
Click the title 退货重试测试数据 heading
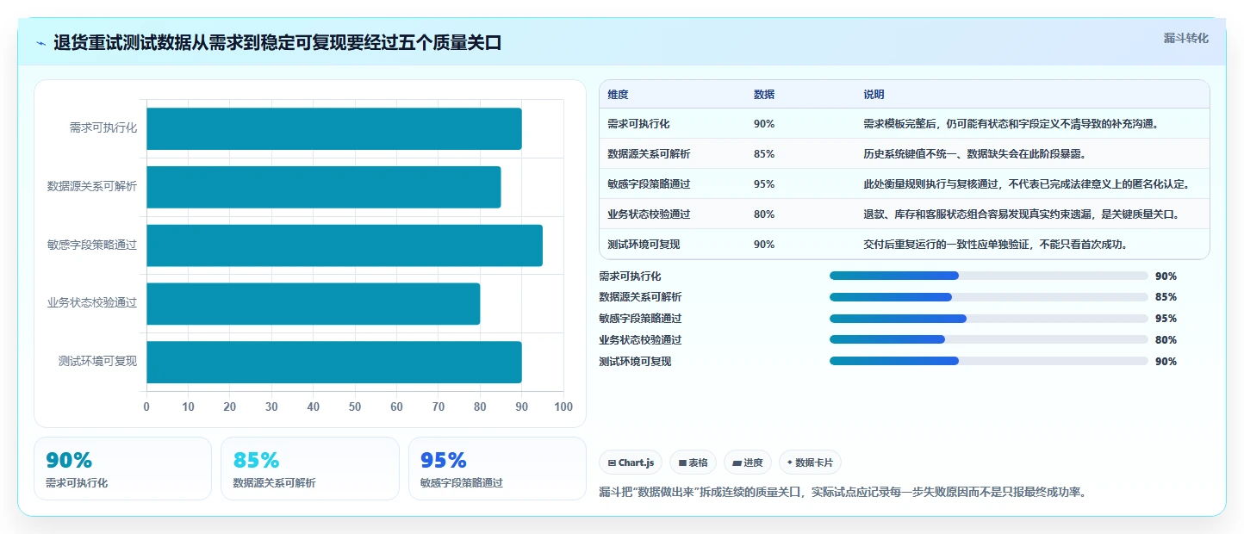click(277, 43)
